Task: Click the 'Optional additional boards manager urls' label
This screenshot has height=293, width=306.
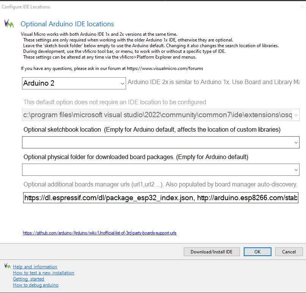Action: (x=160, y=184)
